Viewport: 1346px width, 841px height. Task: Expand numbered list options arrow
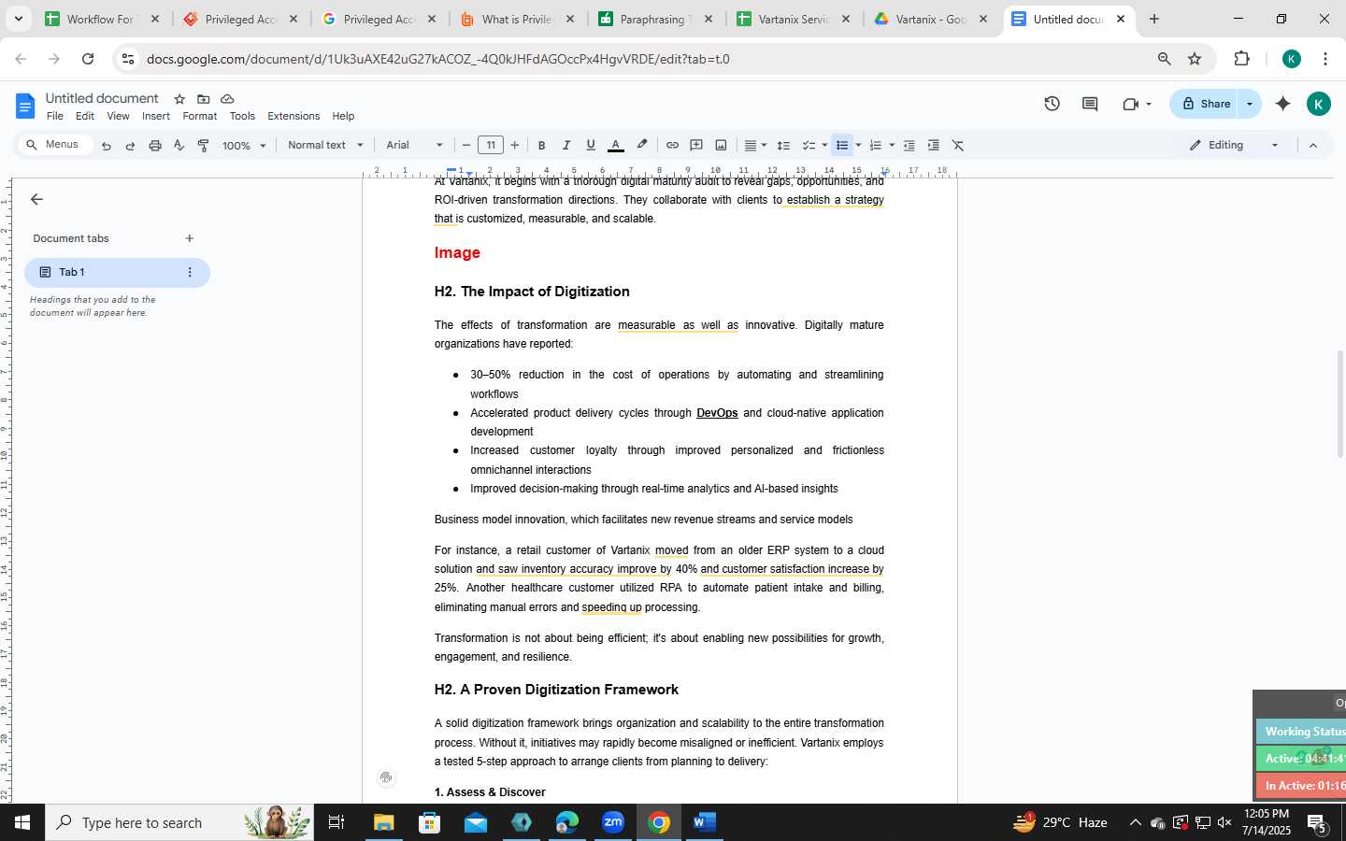pyautogui.click(x=892, y=145)
